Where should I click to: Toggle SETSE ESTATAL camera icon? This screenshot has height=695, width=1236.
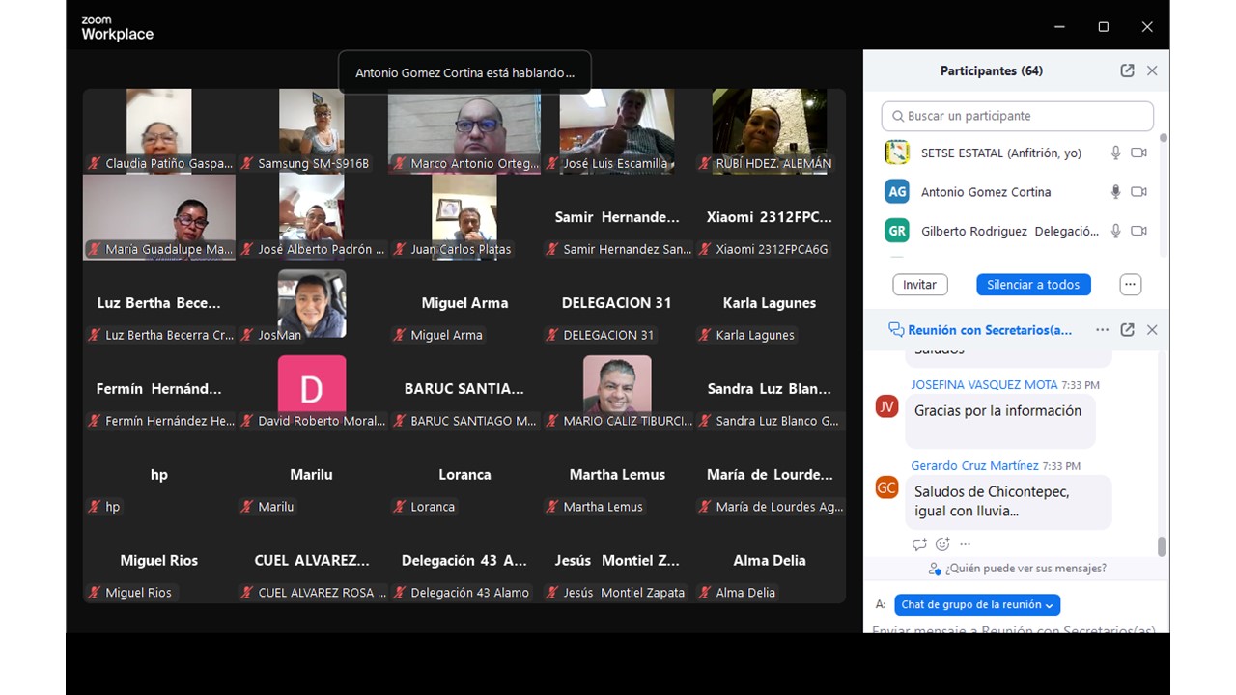pyautogui.click(x=1139, y=153)
